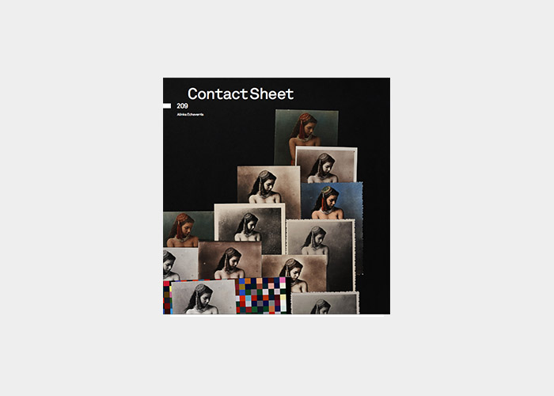Pick the orange square in the chart's bottom row
Image resolution: width=554 pixels, height=396 pixels.
pos(271,310)
